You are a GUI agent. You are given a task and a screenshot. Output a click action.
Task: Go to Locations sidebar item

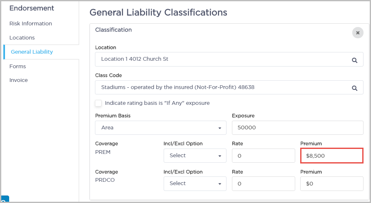[22, 38]
